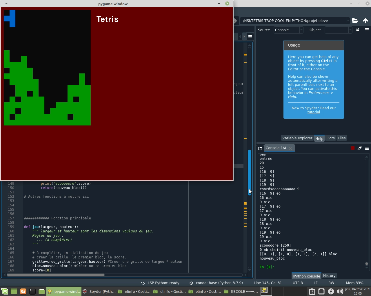Expand the Source dropdown set to Console

[288, 30]
